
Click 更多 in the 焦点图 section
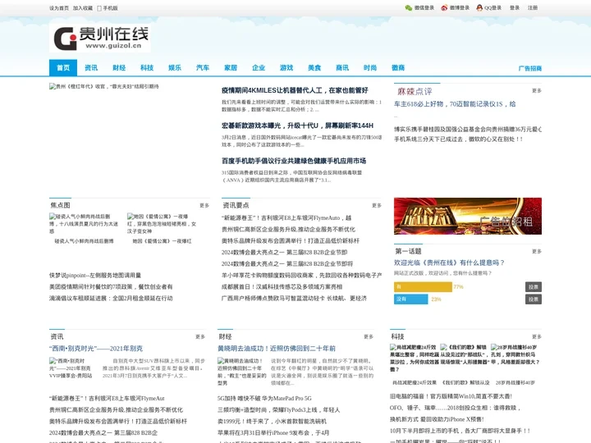204,205
